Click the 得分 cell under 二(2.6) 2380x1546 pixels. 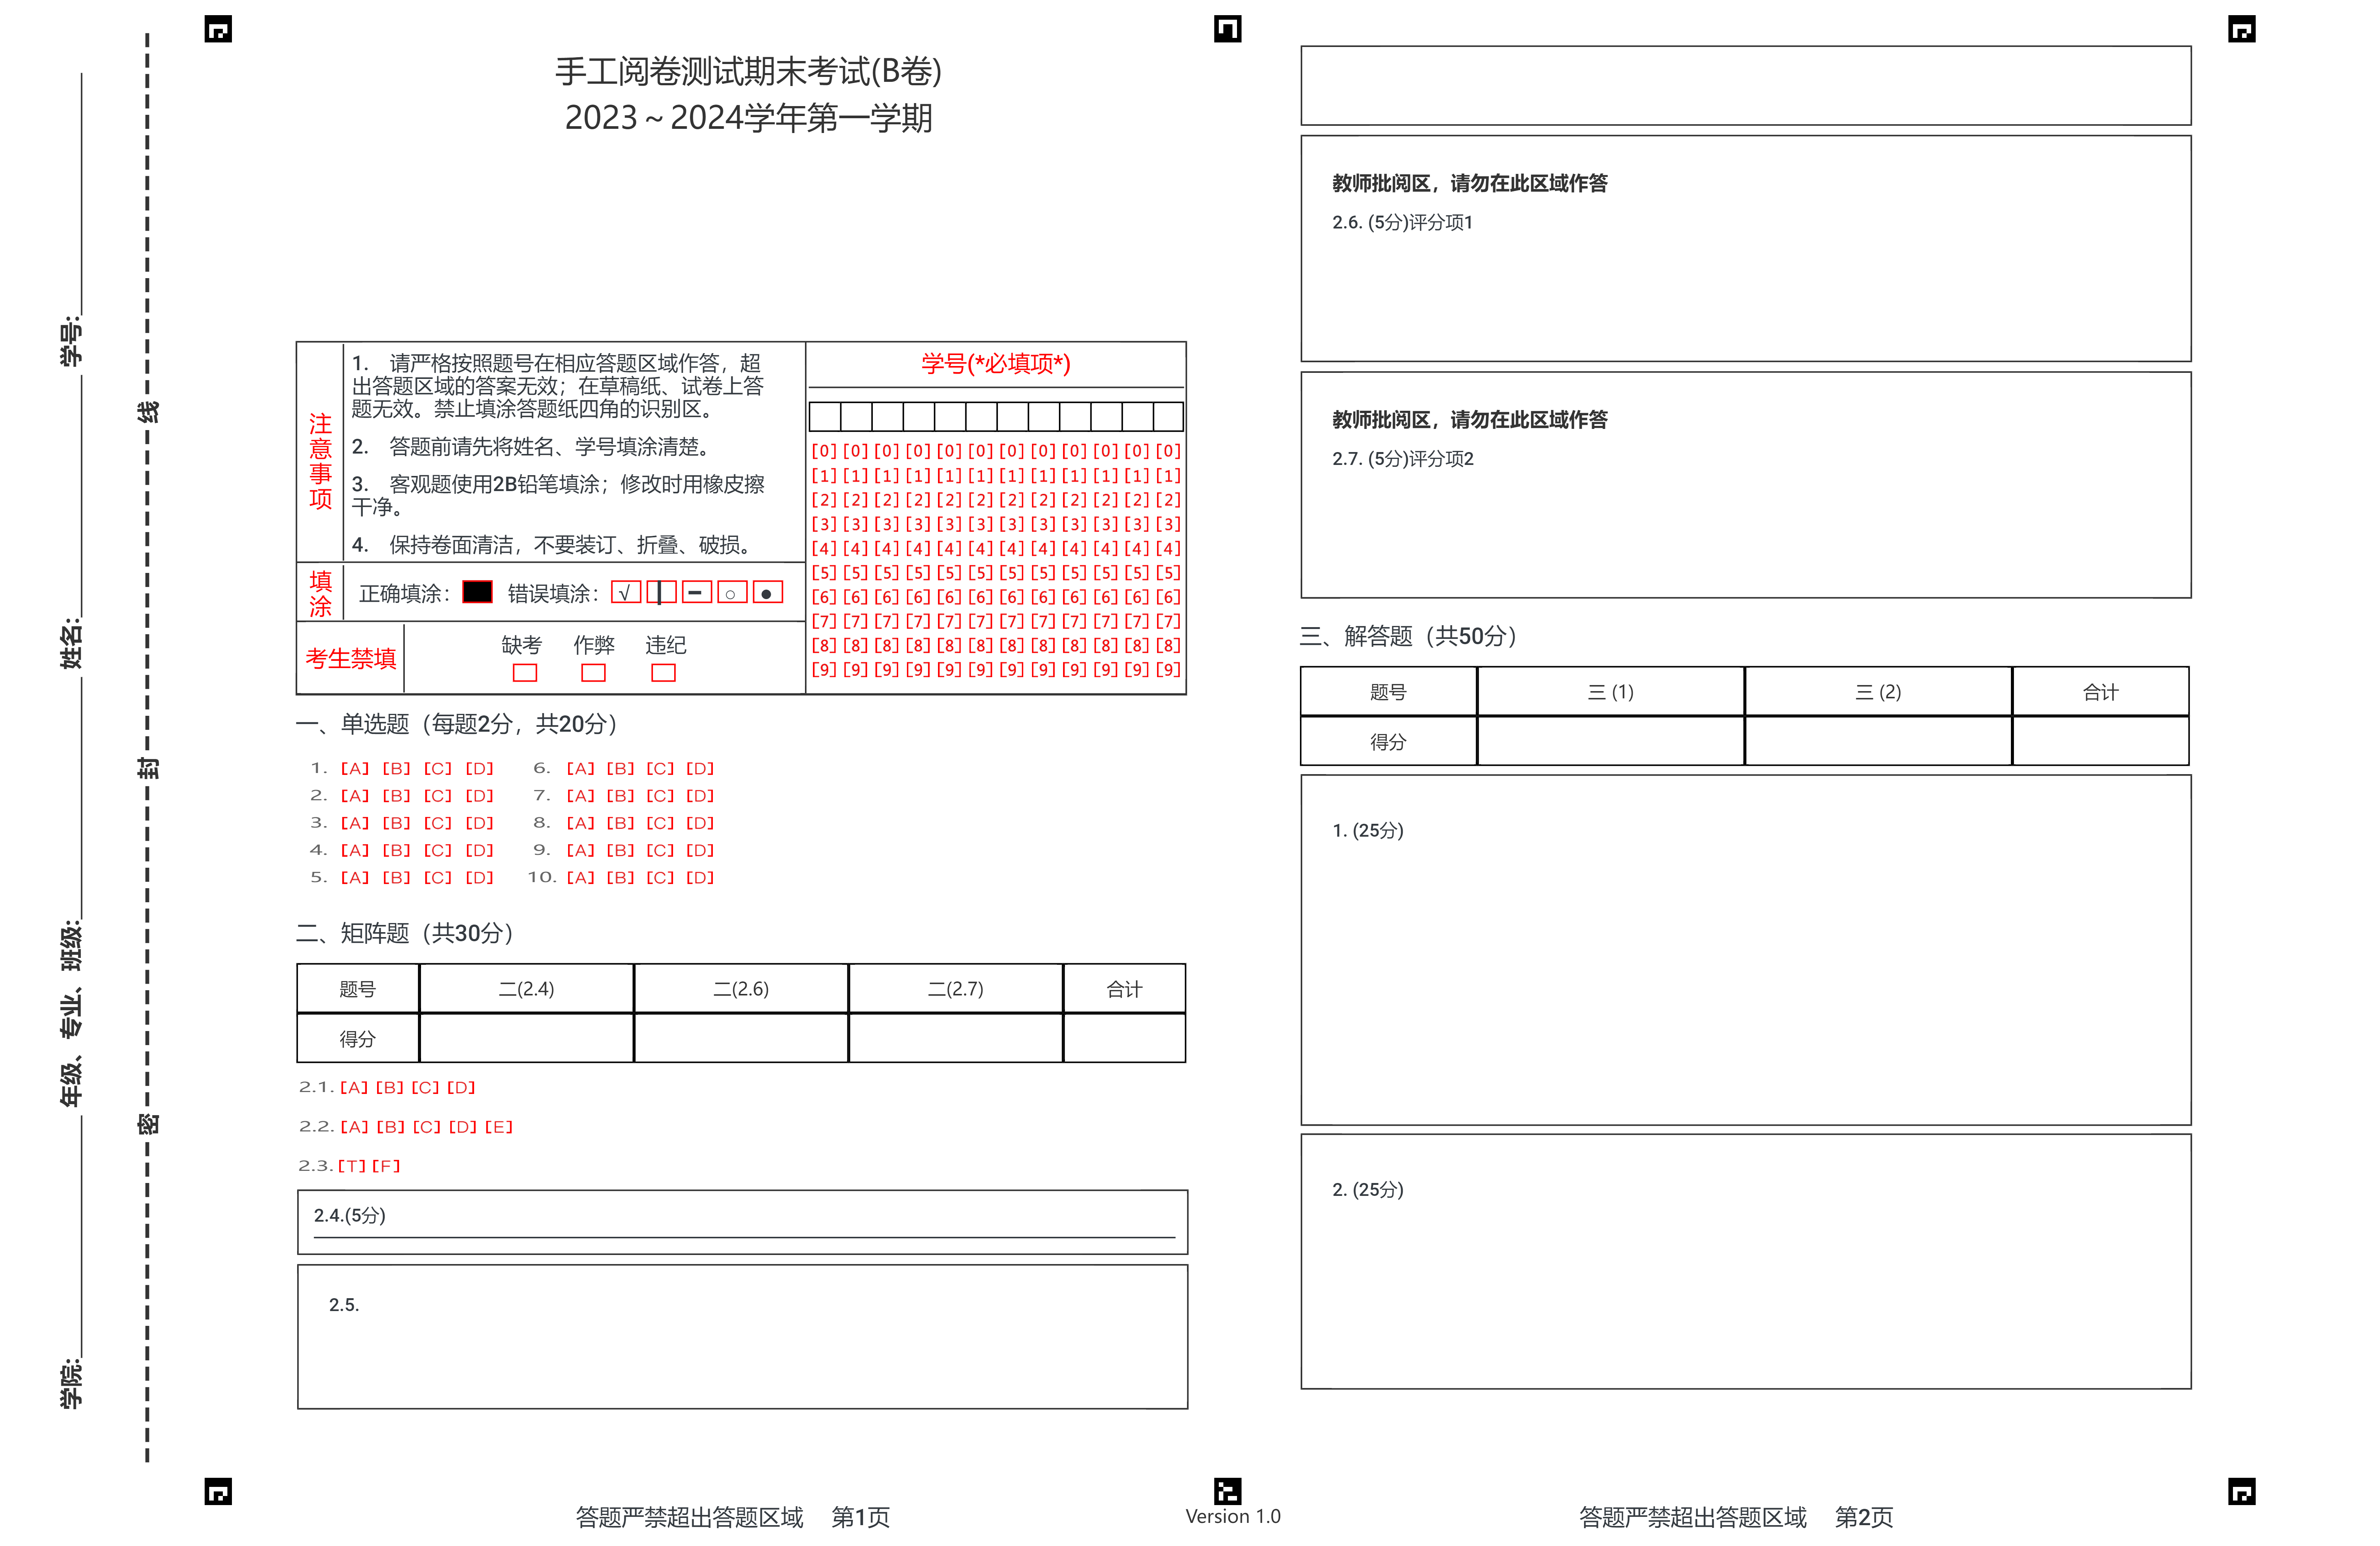pos(741,1038)
